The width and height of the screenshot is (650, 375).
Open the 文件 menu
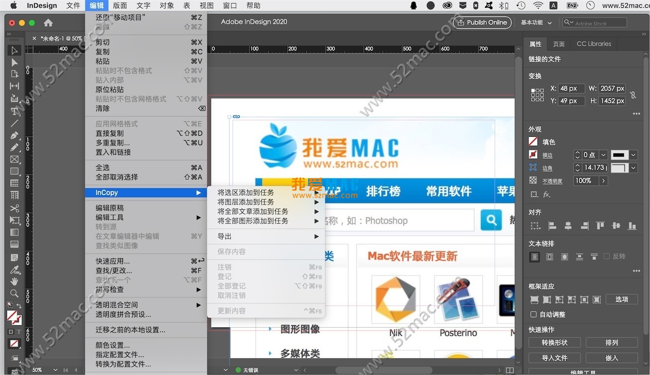73,5
